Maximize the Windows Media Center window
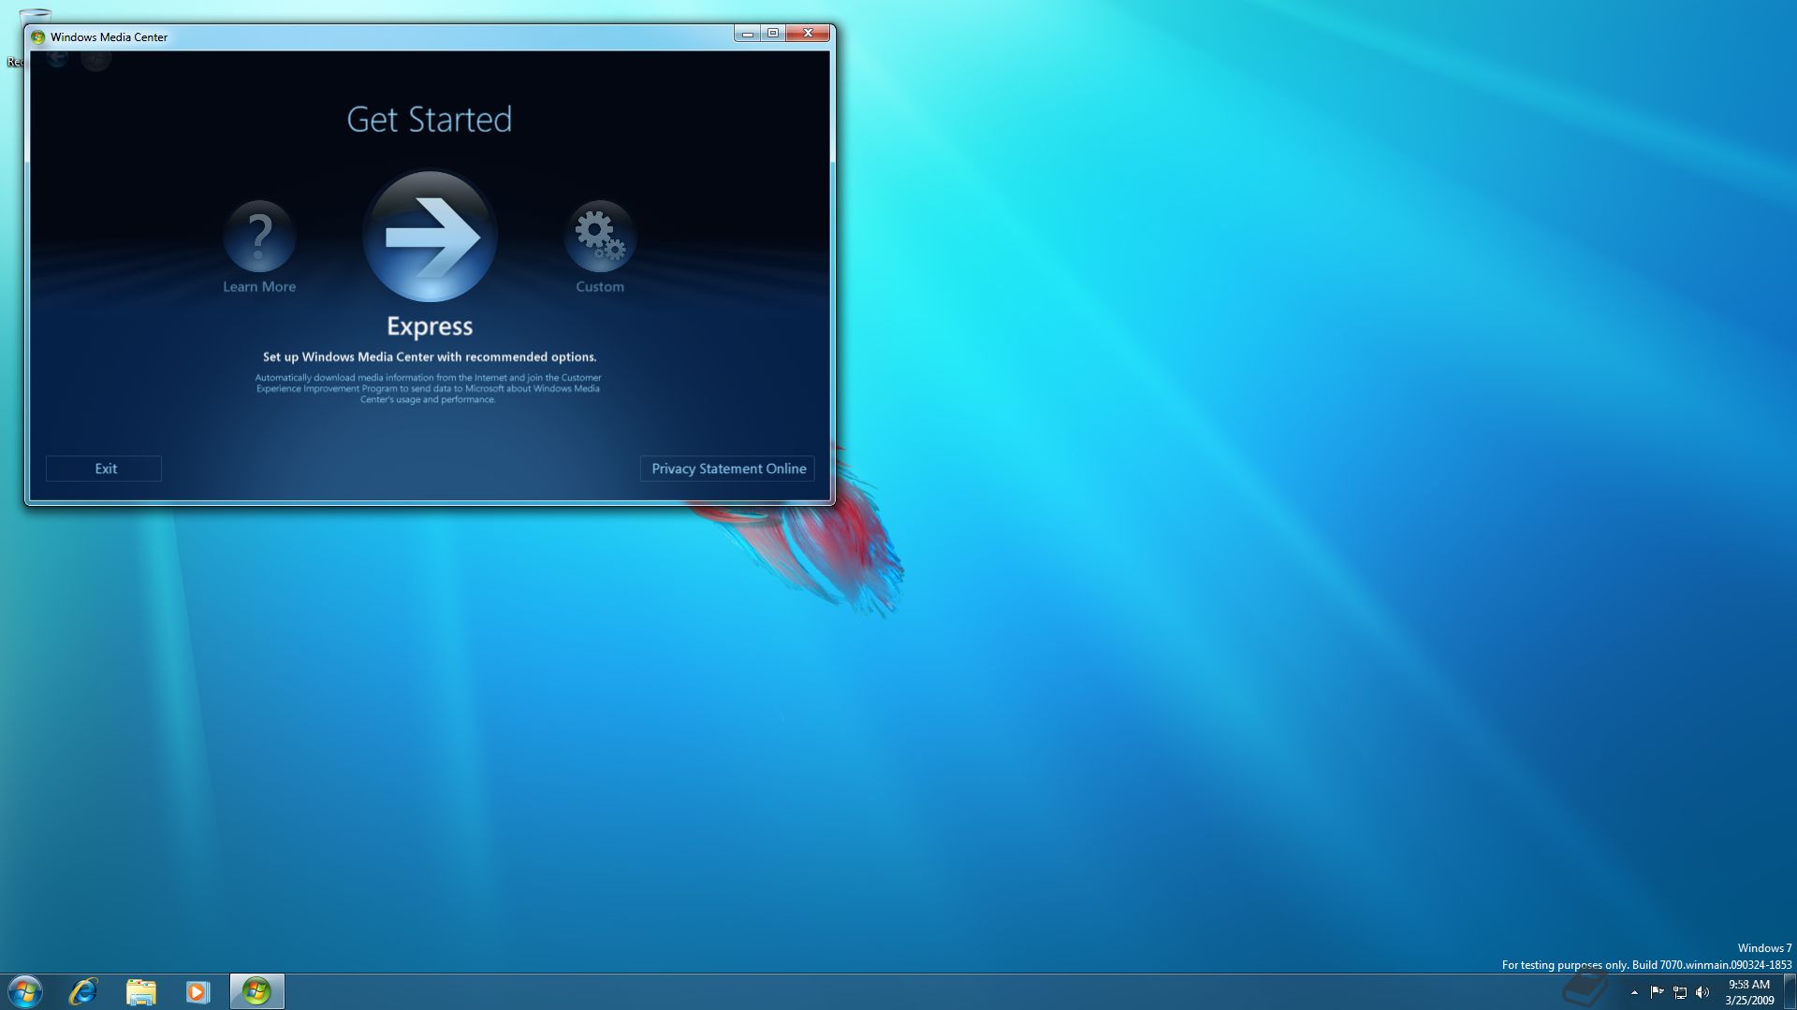This screenshot has width=1797, height=1010. pyautogui.click(x=773, y=34)
